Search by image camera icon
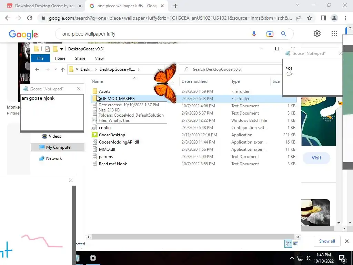Image resolution: width=353 pixels, height=265 pixels. 270,34
